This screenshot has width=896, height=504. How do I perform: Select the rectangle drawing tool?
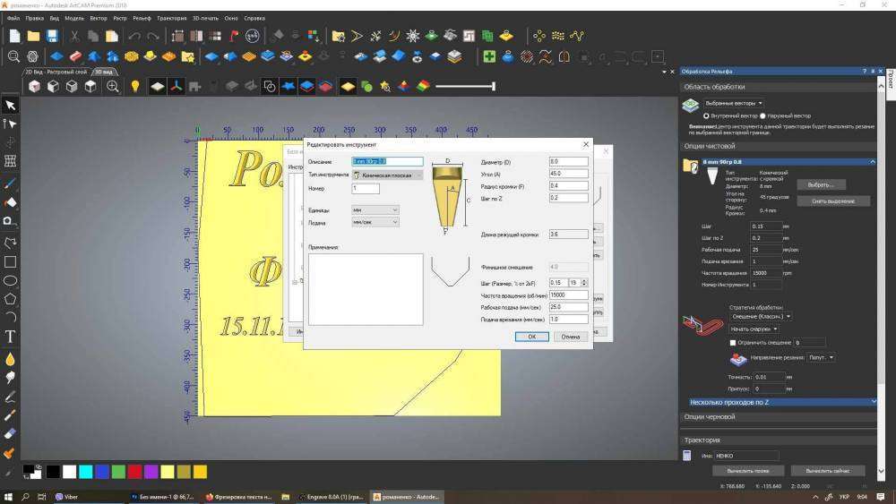coord(11,262)
